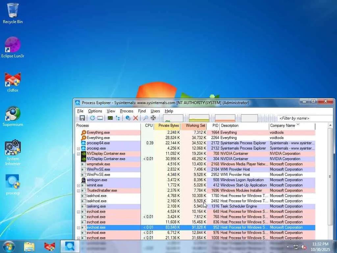
Task: Collapse the NVDisplay.Container.exe PID 708 node
Action: [x=78, y=154]
